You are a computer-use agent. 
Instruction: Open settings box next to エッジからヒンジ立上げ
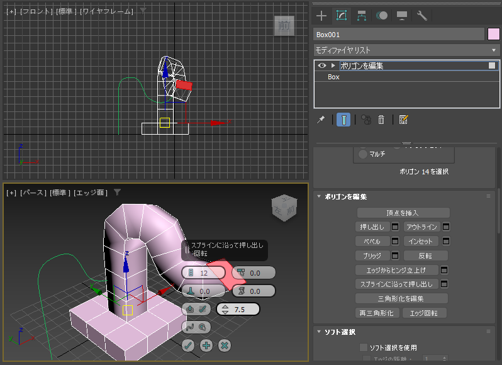(444, 270)
